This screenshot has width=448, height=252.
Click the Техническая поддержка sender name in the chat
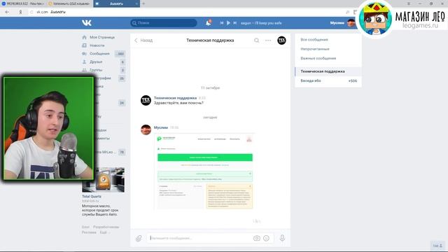coord(175,98)
